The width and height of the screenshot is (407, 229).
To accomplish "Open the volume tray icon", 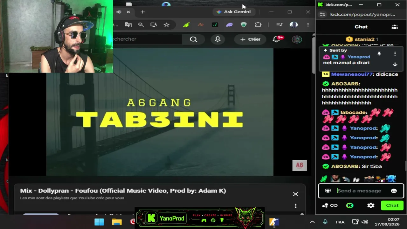I will (x=365, y=222).
